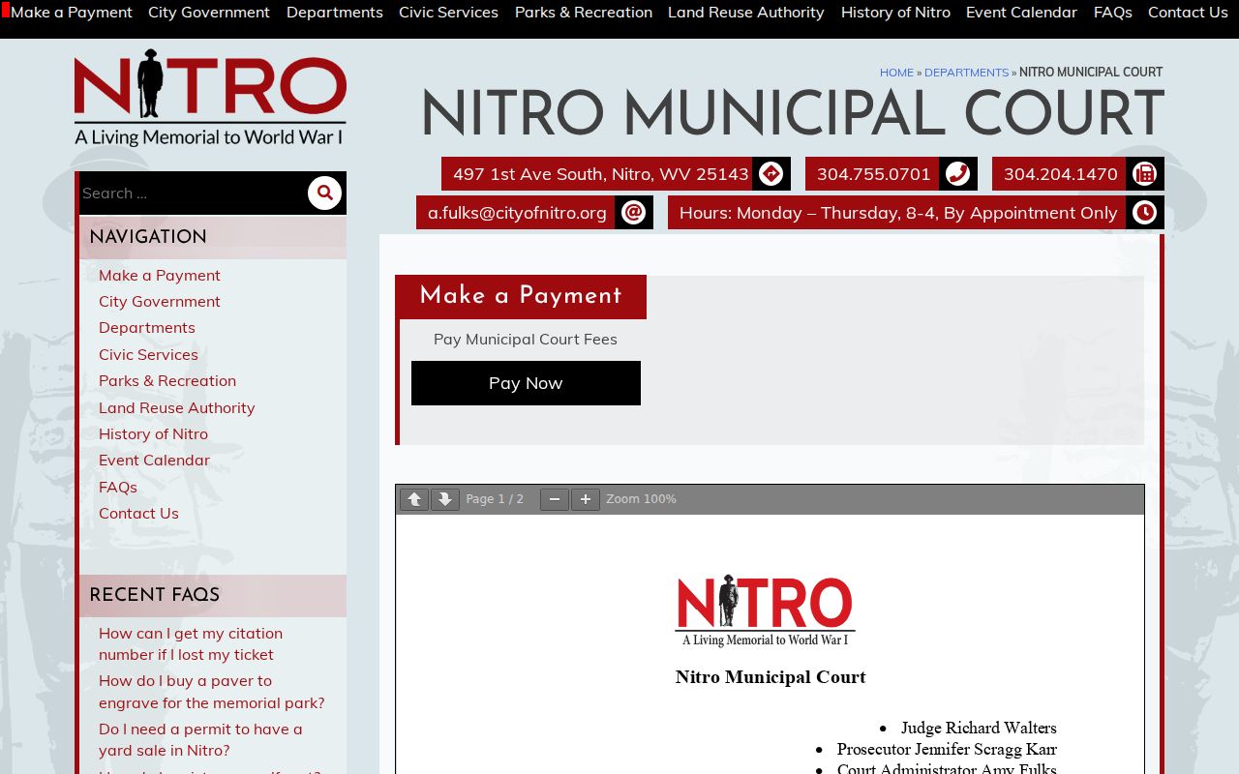Click Departments in sidebar navigation
Viewport: 1239px width, 774px height.
(147, 327)
